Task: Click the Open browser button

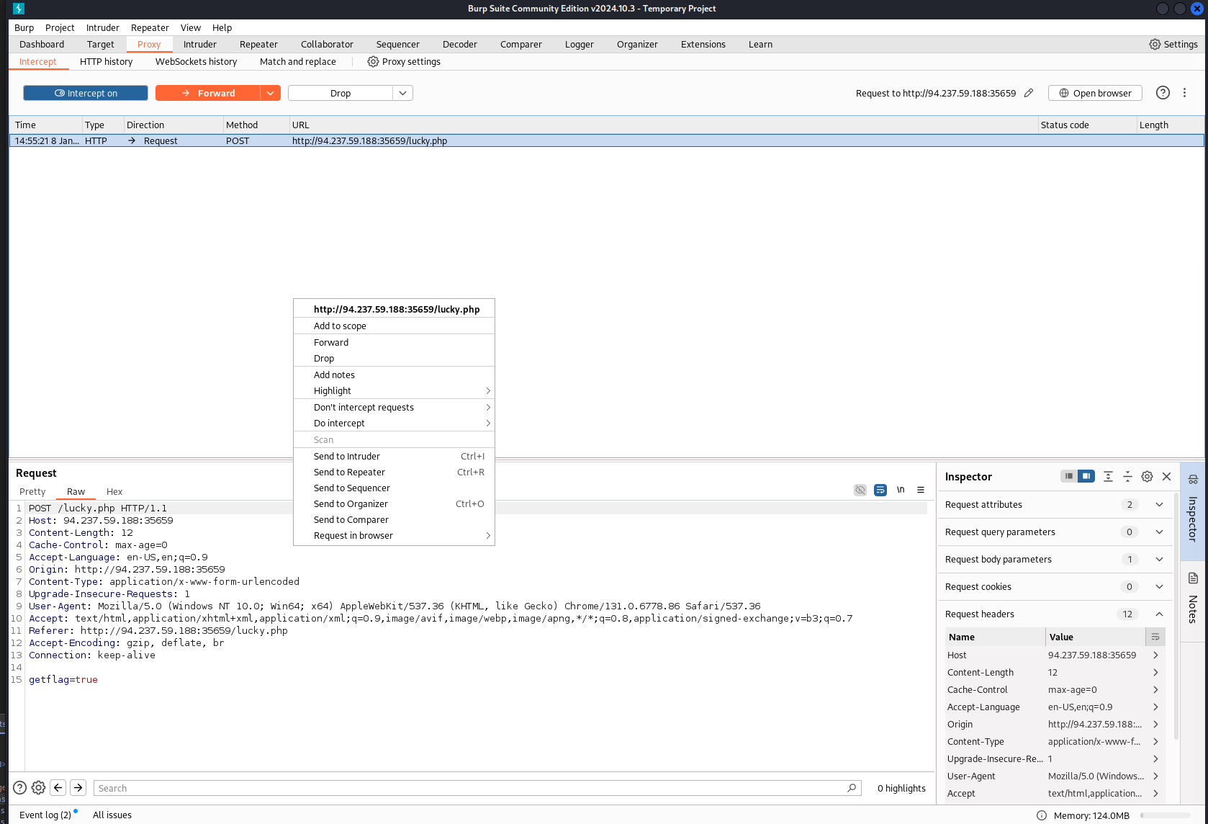Action: tap(1095, 93)
